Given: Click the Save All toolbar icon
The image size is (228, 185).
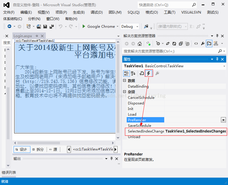Looking at the screenshot, I should pyautogui.click(x=52, y=27).
